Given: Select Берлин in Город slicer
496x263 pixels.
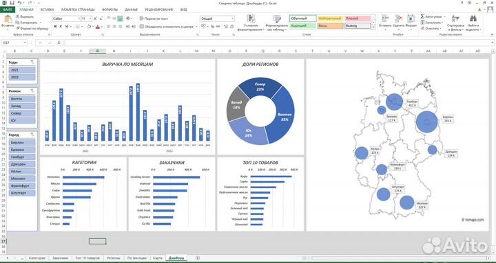Looking at the screenshot, I should coord(22,142).
